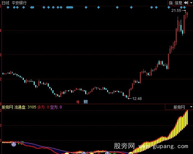Click the 股旁网 indicator name in the panel header
The image size is (193, 154).
[7, 107]
